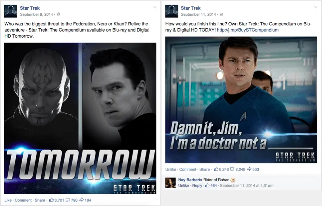Toggle Like on the September 8 post

click(8, 200)
